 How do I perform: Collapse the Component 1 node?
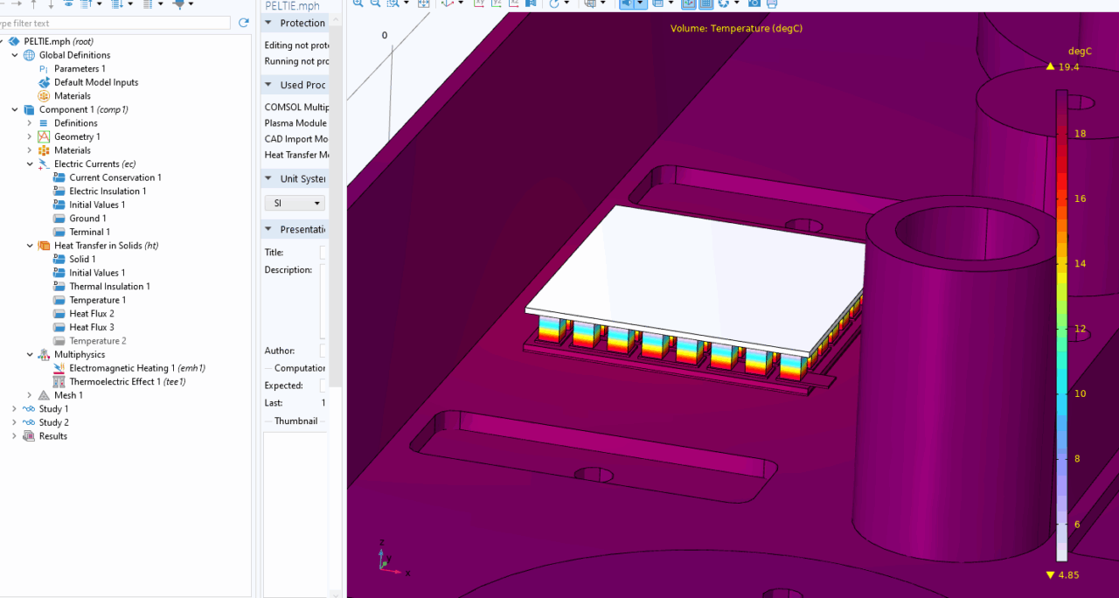(x=15, y=109)
